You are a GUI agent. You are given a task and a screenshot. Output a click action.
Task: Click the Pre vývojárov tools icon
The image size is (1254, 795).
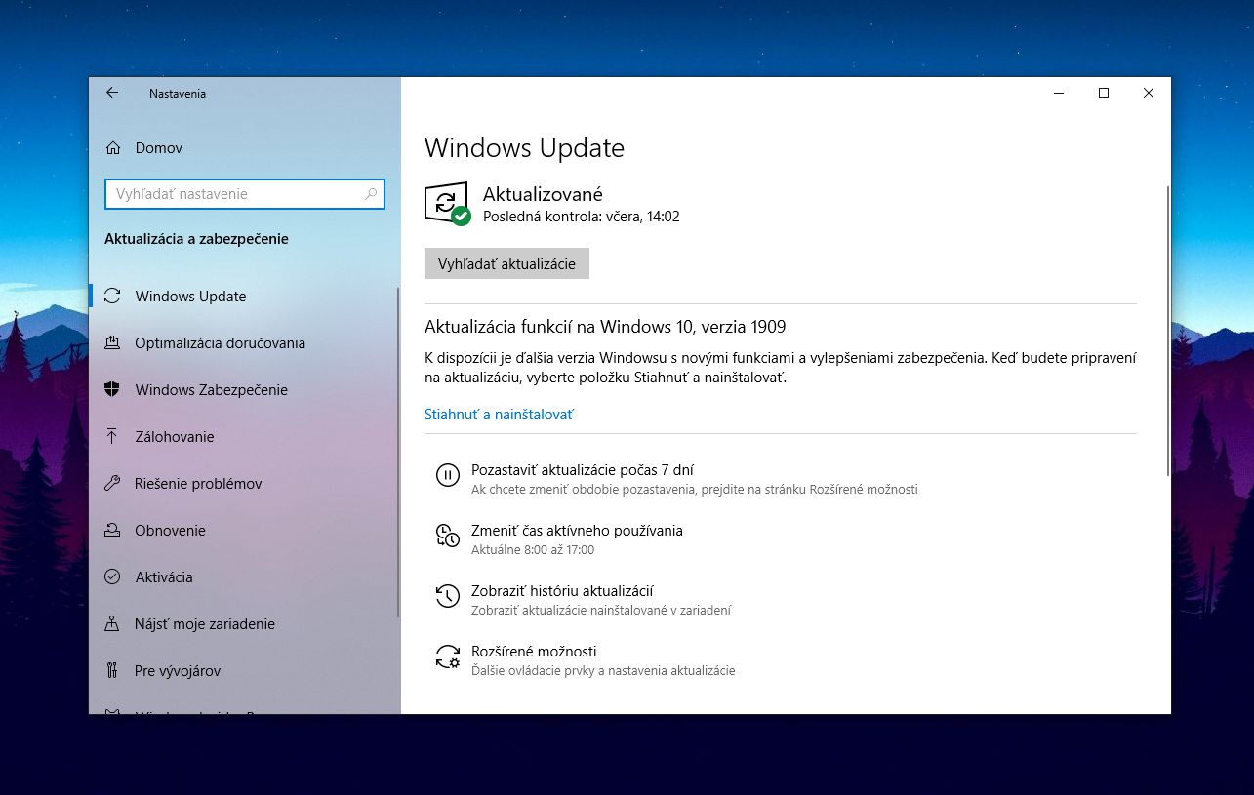pyautogui.click(x=112, y=670)
